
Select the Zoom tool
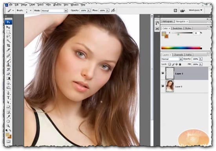[x=8, y=126]
